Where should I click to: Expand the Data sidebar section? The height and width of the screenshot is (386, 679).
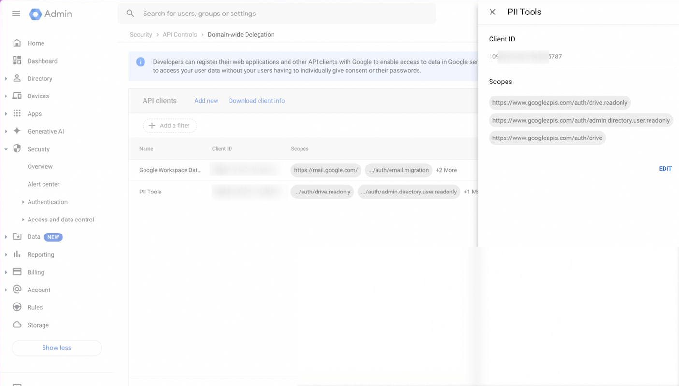pyautogui.click(x=6, y=237)
